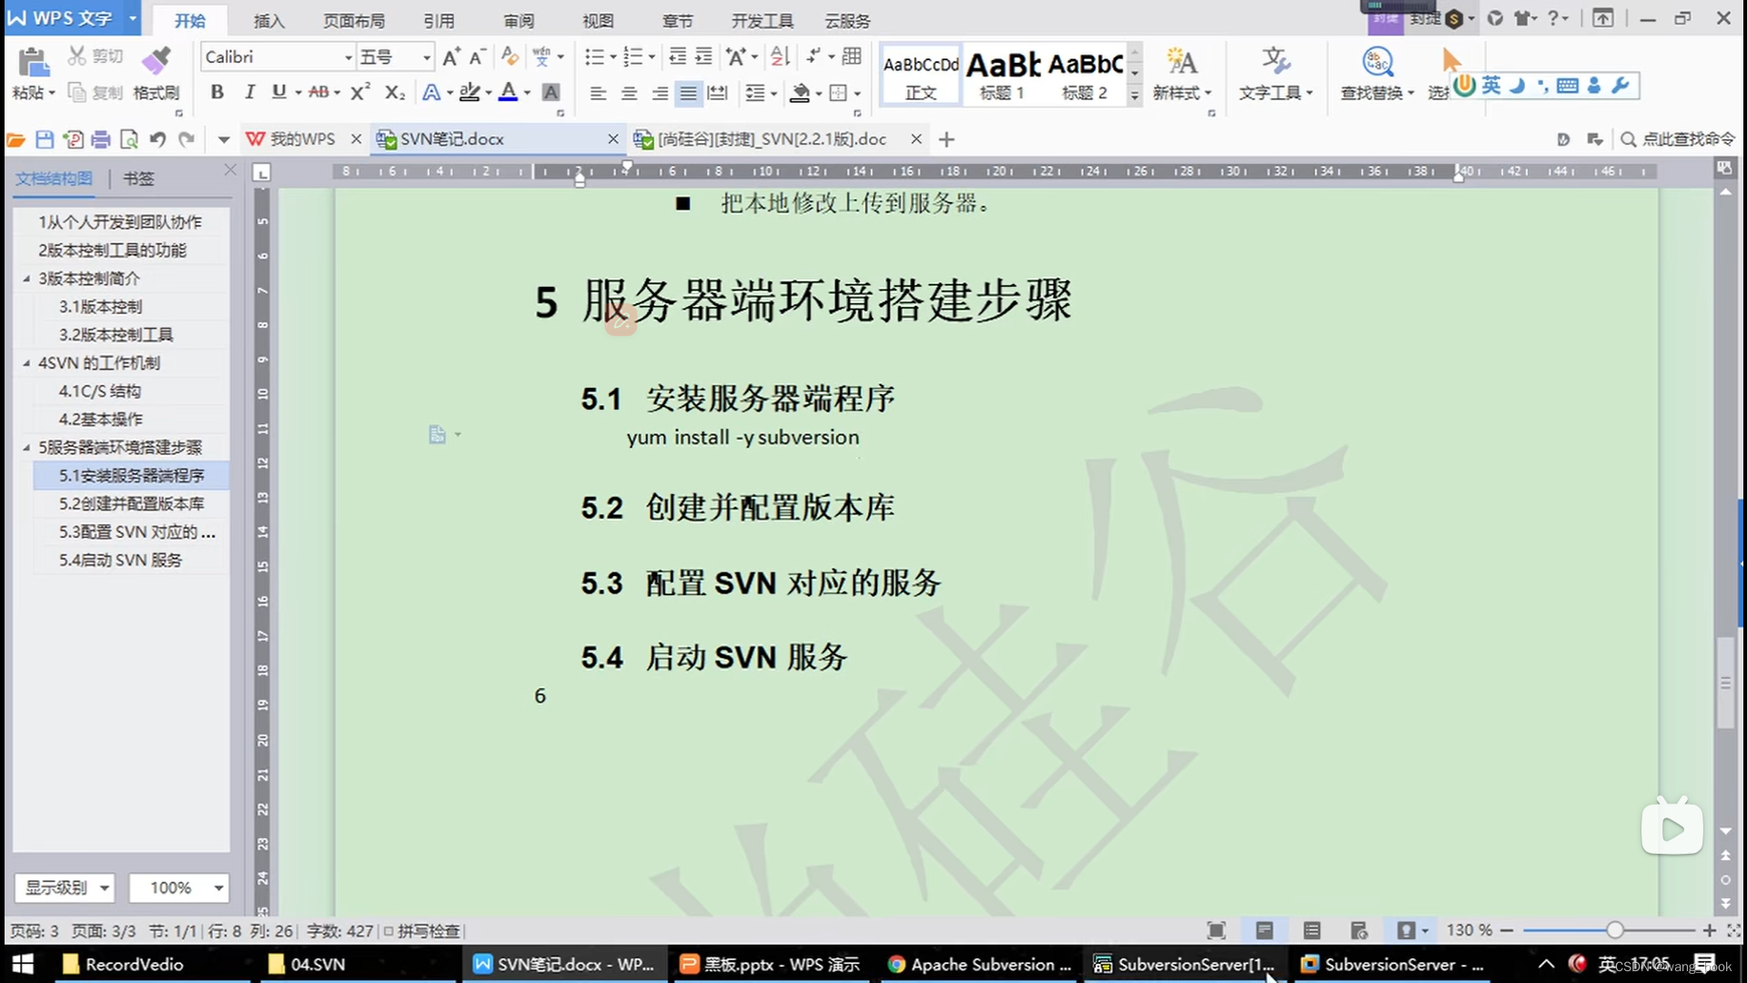
Task: Apply bold formatting
Action: point(217,92)
